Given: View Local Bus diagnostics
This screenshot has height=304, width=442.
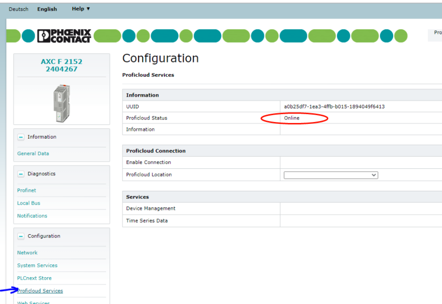Looking at the screenshot, I should (x=30, y=203).
